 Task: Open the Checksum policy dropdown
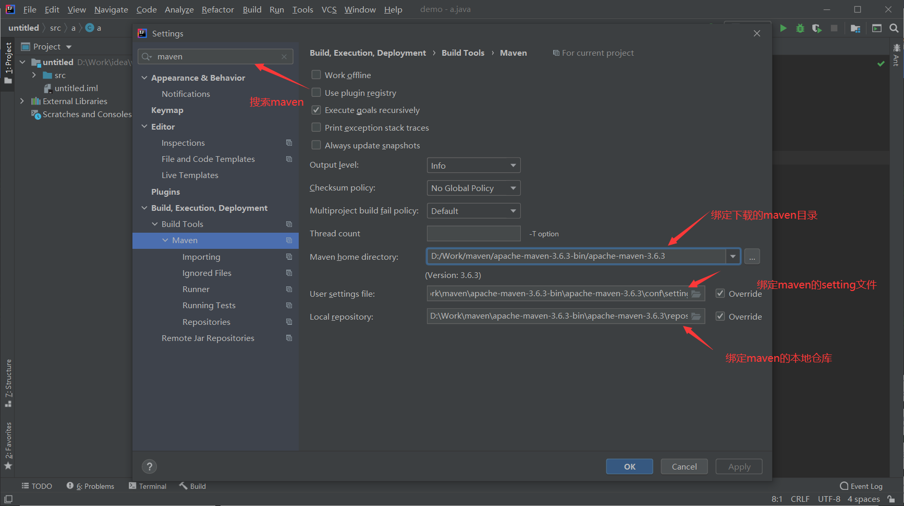tap(473, 188)
